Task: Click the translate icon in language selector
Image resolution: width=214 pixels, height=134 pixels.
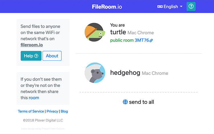Action: point(160,7)
